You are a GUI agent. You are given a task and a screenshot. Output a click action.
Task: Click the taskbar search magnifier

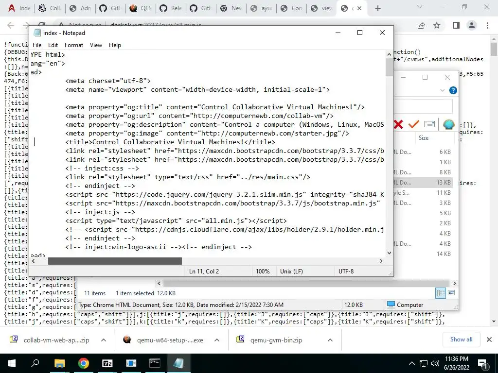(x=35, y=363)
